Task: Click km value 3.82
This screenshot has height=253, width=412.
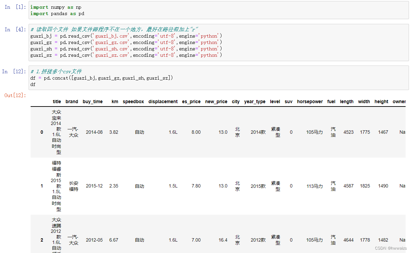Action: [x=114, y=132]
